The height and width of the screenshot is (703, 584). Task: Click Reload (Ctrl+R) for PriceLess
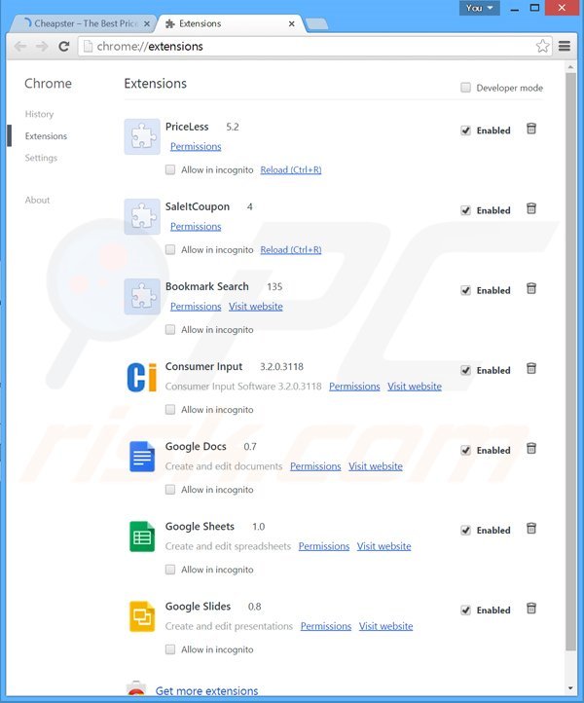(291, 170)
